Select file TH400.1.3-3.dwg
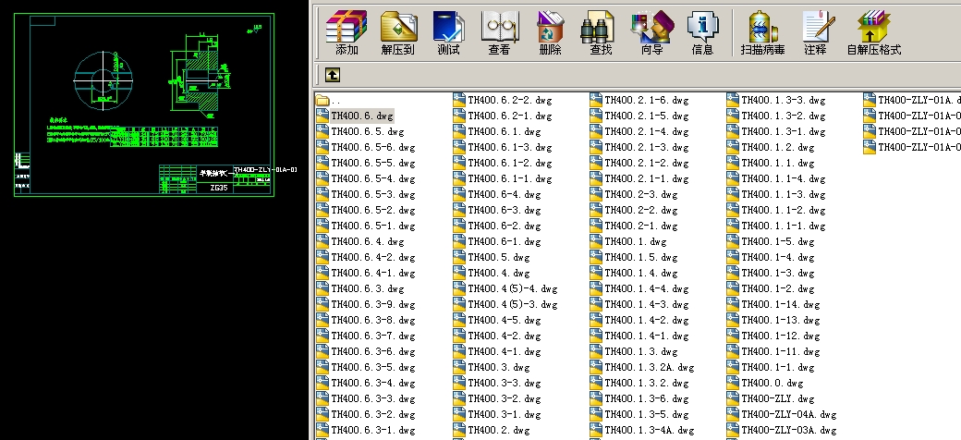961x440 pixels. (783, 101)
